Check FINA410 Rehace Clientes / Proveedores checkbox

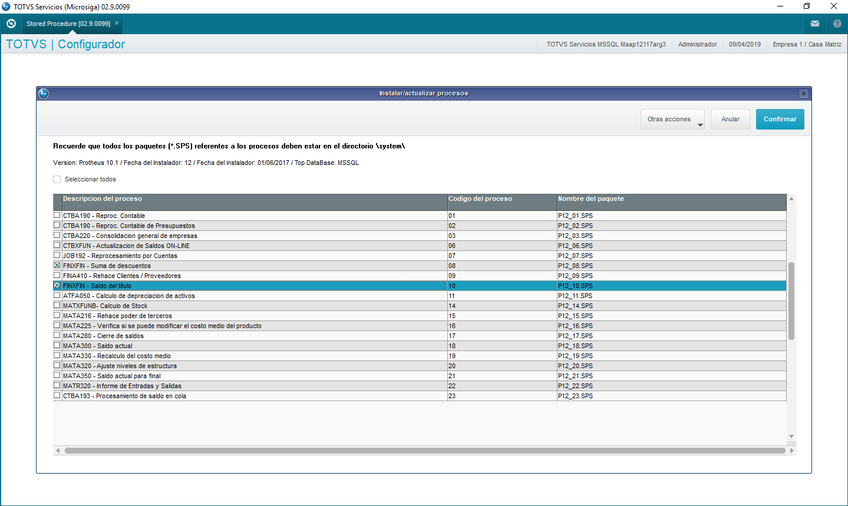(57, 276)
